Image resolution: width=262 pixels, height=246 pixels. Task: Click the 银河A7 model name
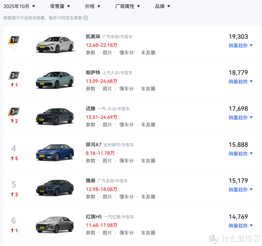pyautogui.click(x=93, y=144)
